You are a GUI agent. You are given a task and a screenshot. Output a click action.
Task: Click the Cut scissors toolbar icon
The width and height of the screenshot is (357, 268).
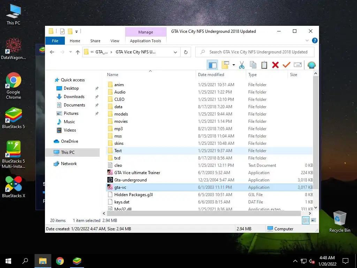click(242, 65)
